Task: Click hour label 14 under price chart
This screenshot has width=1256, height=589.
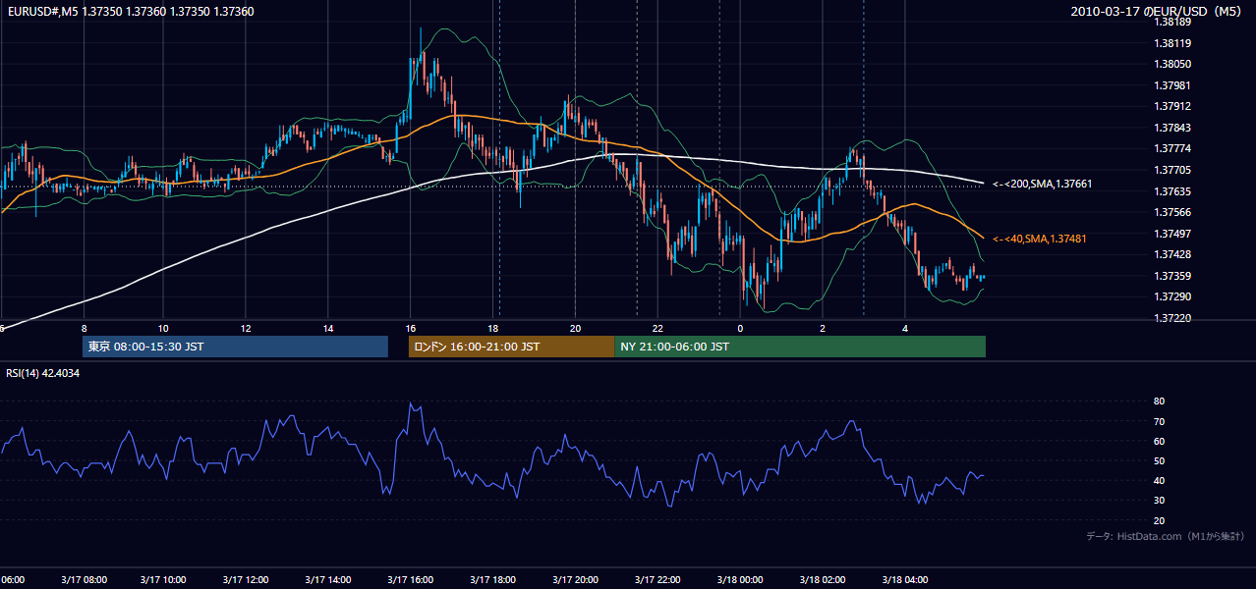Action: pos(328,328)
